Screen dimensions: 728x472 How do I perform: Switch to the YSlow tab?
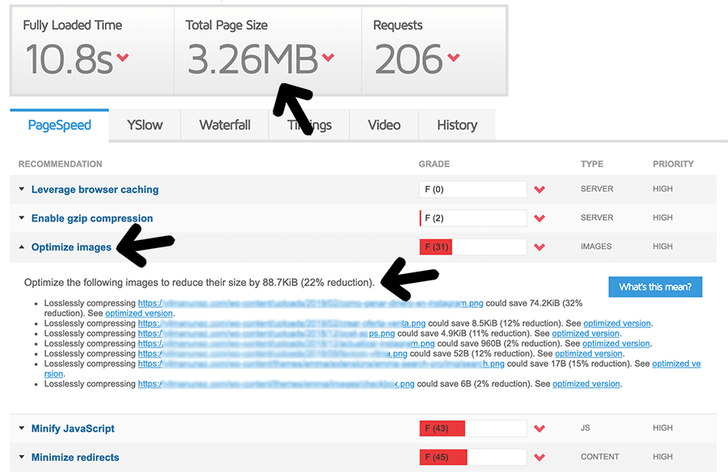[144, 125]
